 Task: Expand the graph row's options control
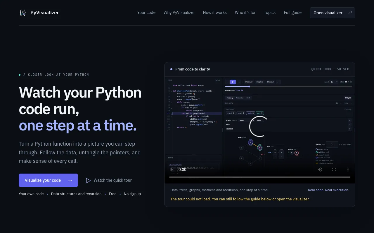[349, 120]
